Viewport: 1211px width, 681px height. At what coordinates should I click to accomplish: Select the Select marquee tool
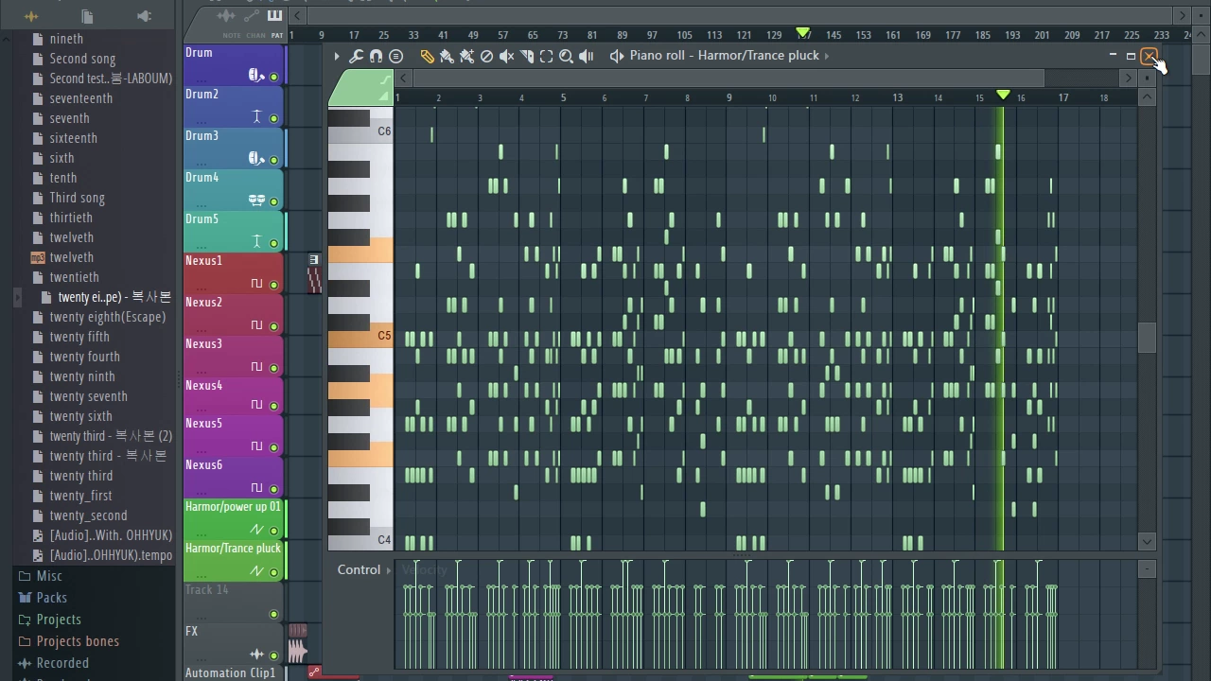pyautogui.click(x=546, y=57)
